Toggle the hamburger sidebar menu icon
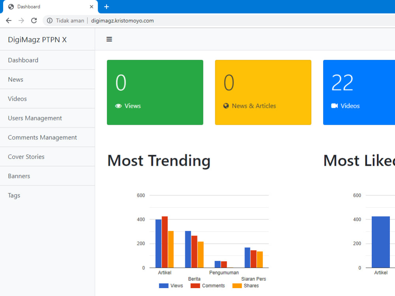Screen dimensions: 395x296 coord(109,39)
